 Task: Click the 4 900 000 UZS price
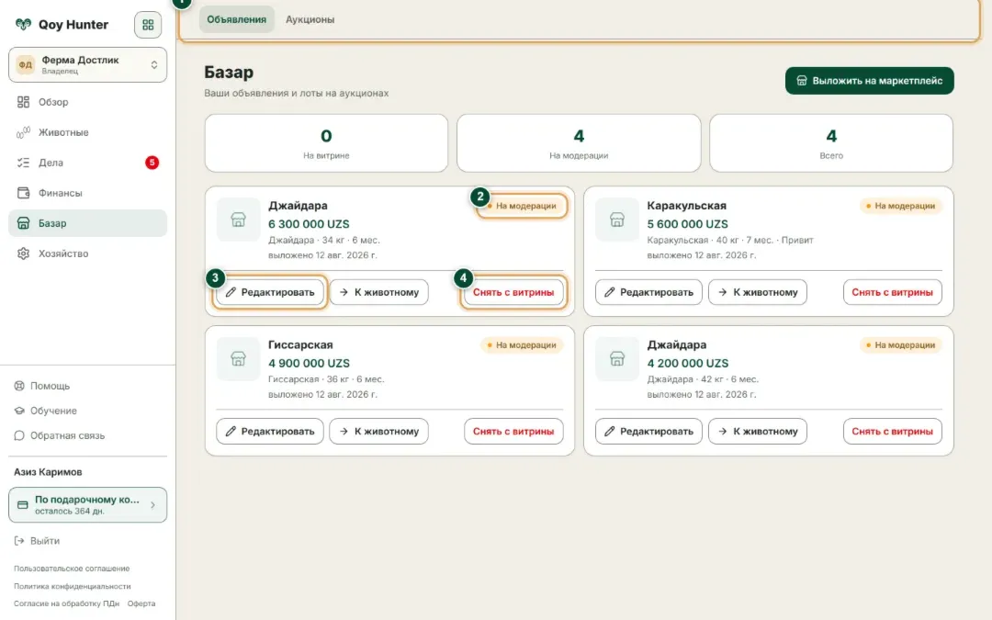[309, 363]
